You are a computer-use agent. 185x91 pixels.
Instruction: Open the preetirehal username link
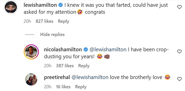coord(57,77)
